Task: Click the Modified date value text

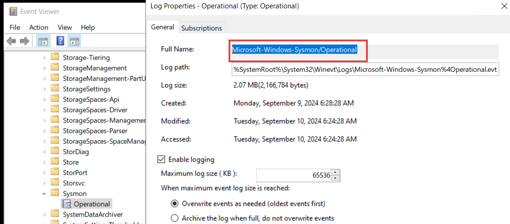Action: click(295, 121)
